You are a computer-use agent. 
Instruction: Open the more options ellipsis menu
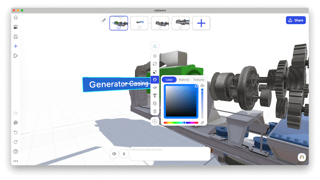point(16,161)
